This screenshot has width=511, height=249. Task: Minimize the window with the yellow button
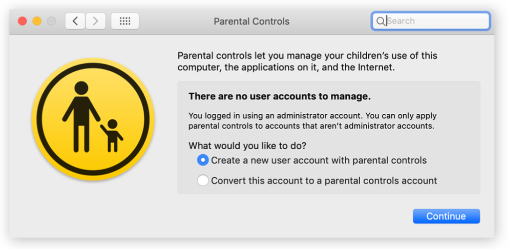click(37, 21)
